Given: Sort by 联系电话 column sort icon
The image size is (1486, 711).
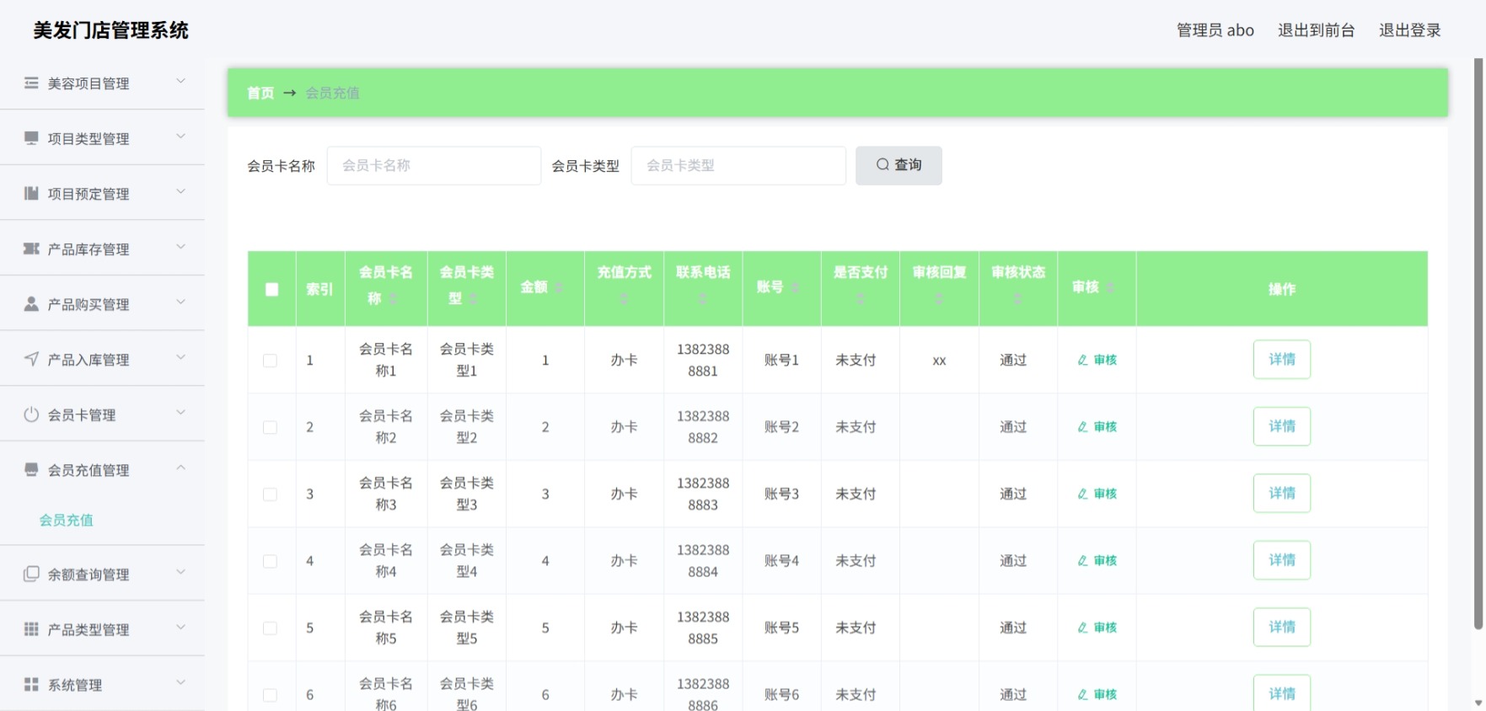Looking at the screenshot, I should pos(703,299).
